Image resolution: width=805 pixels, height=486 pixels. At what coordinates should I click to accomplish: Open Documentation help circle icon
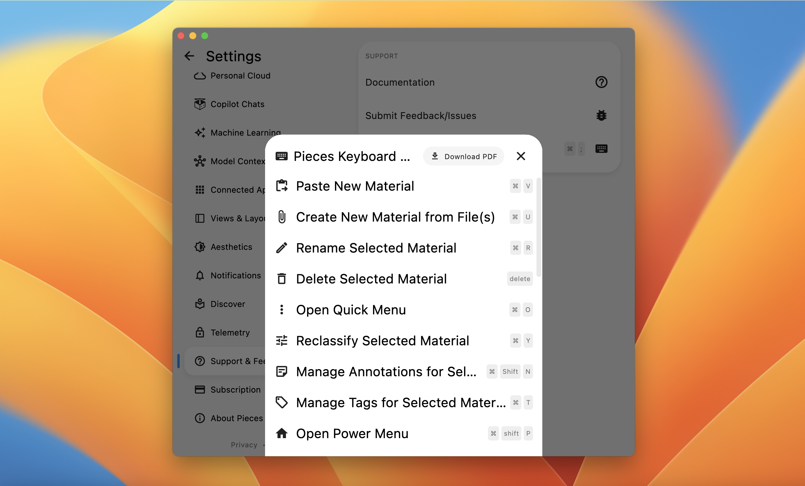(601, 82)
